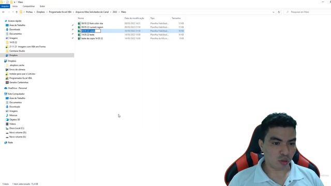Select the highlighted Dropbox entry under Acesso rápido
Image resolution: width=331 pixels, height=186 pixels.
coord(13,55)
